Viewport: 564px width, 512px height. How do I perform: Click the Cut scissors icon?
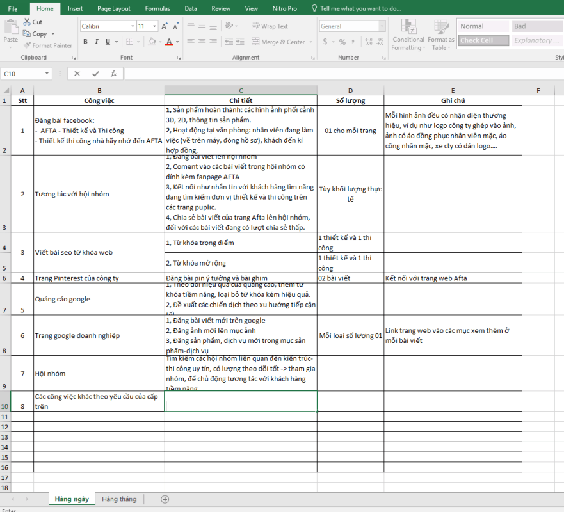28,22
